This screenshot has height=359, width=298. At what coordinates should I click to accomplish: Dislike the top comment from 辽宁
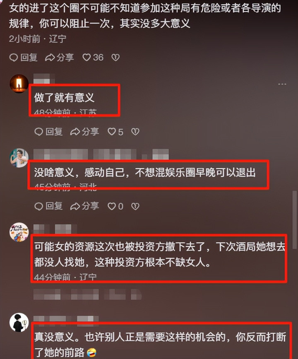pyautogui.click(x=115, y=57)
